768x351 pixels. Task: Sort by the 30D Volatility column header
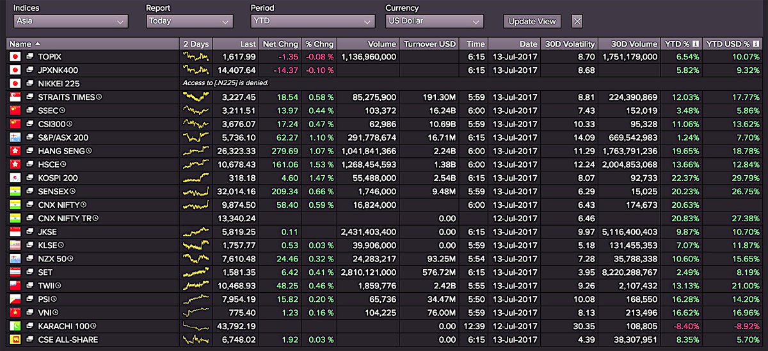(x=569, y=44)
